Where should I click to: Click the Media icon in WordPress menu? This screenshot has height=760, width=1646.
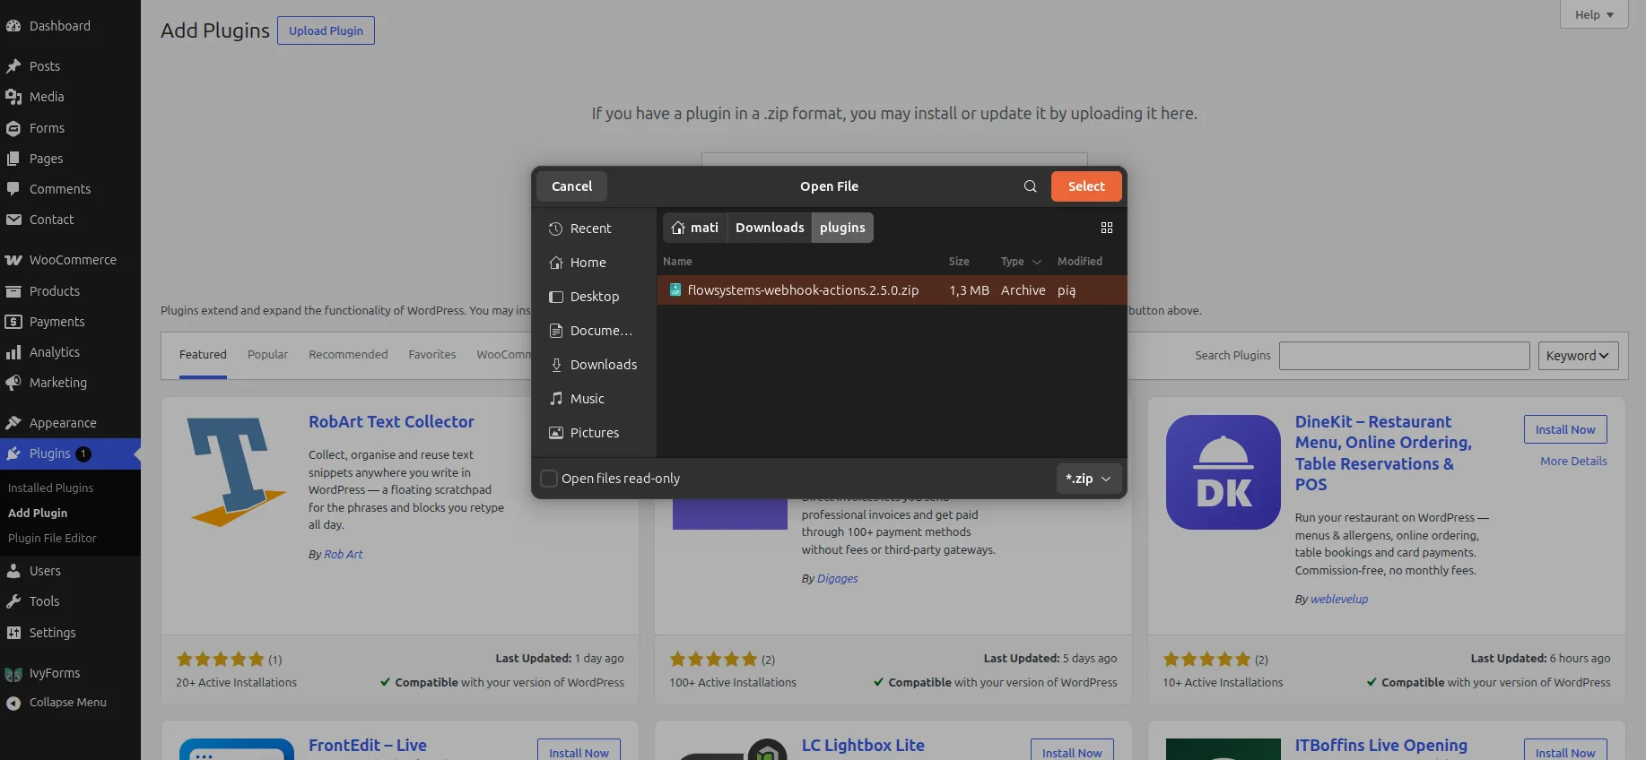(x=13, y=97)
